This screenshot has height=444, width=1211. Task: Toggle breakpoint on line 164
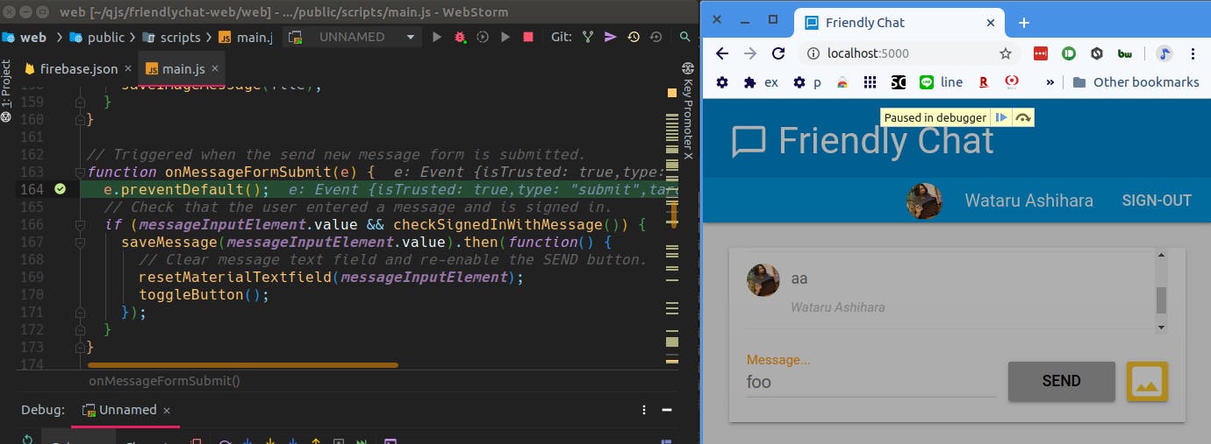pyautogui.click(x=60, y=189)
